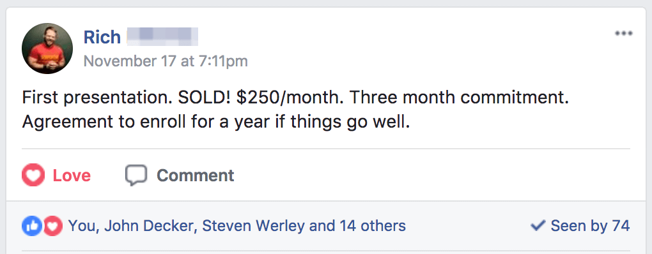
Task: Click the speech bubble comment icon
Action: 136,175
